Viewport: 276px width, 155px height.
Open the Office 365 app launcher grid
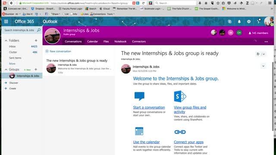tap(6, 22)
